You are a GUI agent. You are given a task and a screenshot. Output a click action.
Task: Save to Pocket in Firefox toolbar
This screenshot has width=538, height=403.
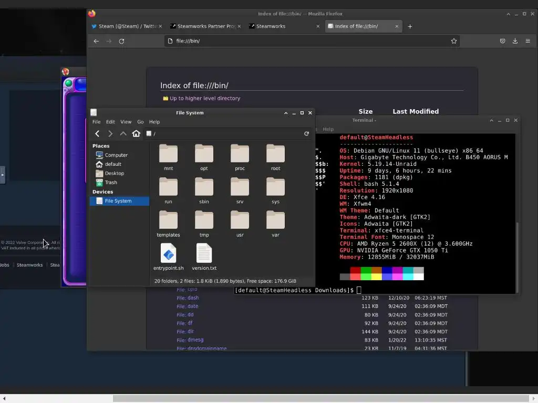click(x=502, y=41)
